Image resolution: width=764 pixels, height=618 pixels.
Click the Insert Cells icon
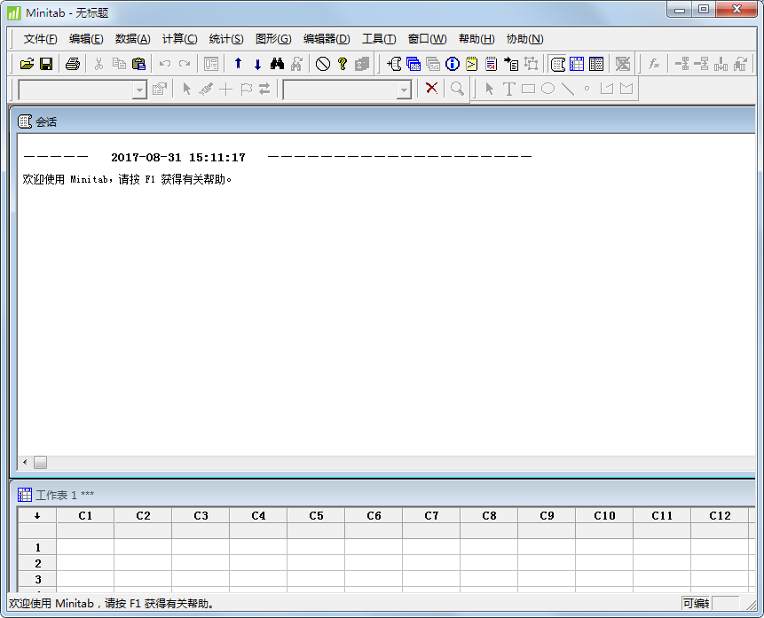coord(681,64)
